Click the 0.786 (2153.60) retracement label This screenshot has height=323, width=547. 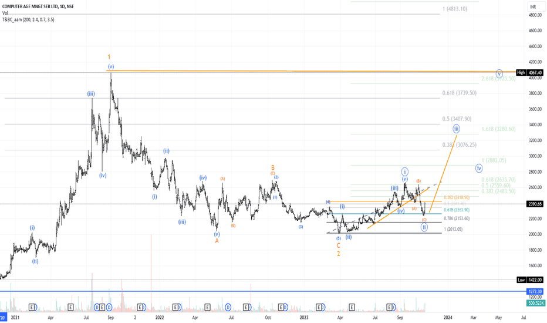point(457,218)
